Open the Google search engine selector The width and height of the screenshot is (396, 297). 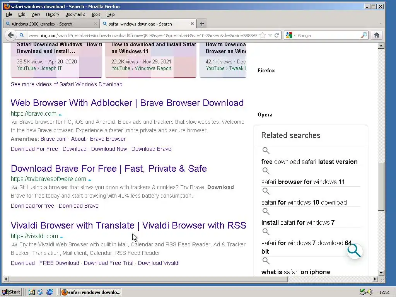tap(290, 35)
